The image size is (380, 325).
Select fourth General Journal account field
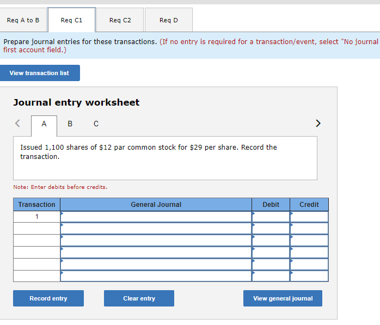pyautogui.click(x=156, y=252)
